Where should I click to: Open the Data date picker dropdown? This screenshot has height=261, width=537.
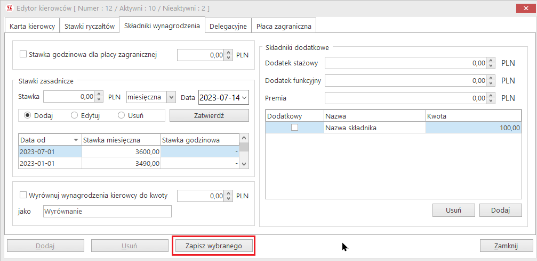(244, 97)
